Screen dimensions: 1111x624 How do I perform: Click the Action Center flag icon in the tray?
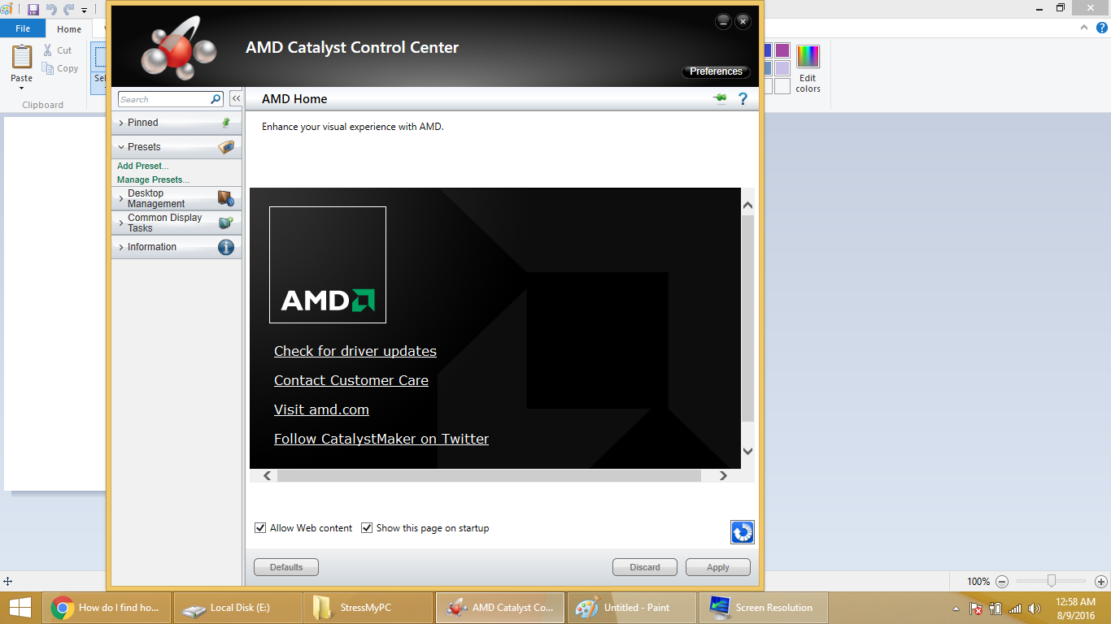976,609
